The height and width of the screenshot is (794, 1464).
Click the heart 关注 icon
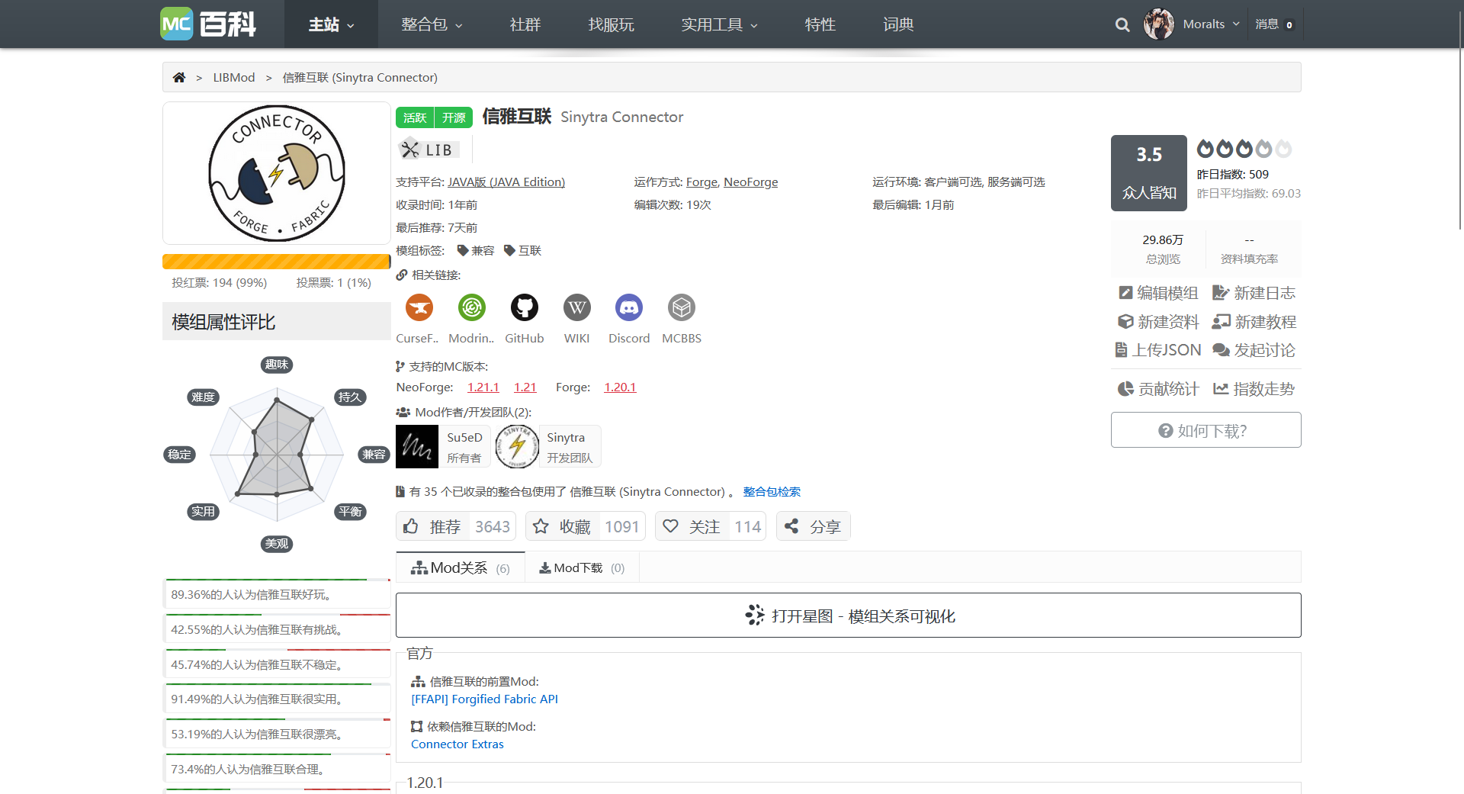click(x=670, y=526)
